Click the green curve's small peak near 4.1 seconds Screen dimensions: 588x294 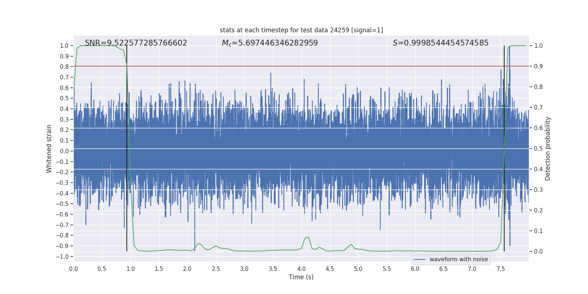[x=308, y=237]
